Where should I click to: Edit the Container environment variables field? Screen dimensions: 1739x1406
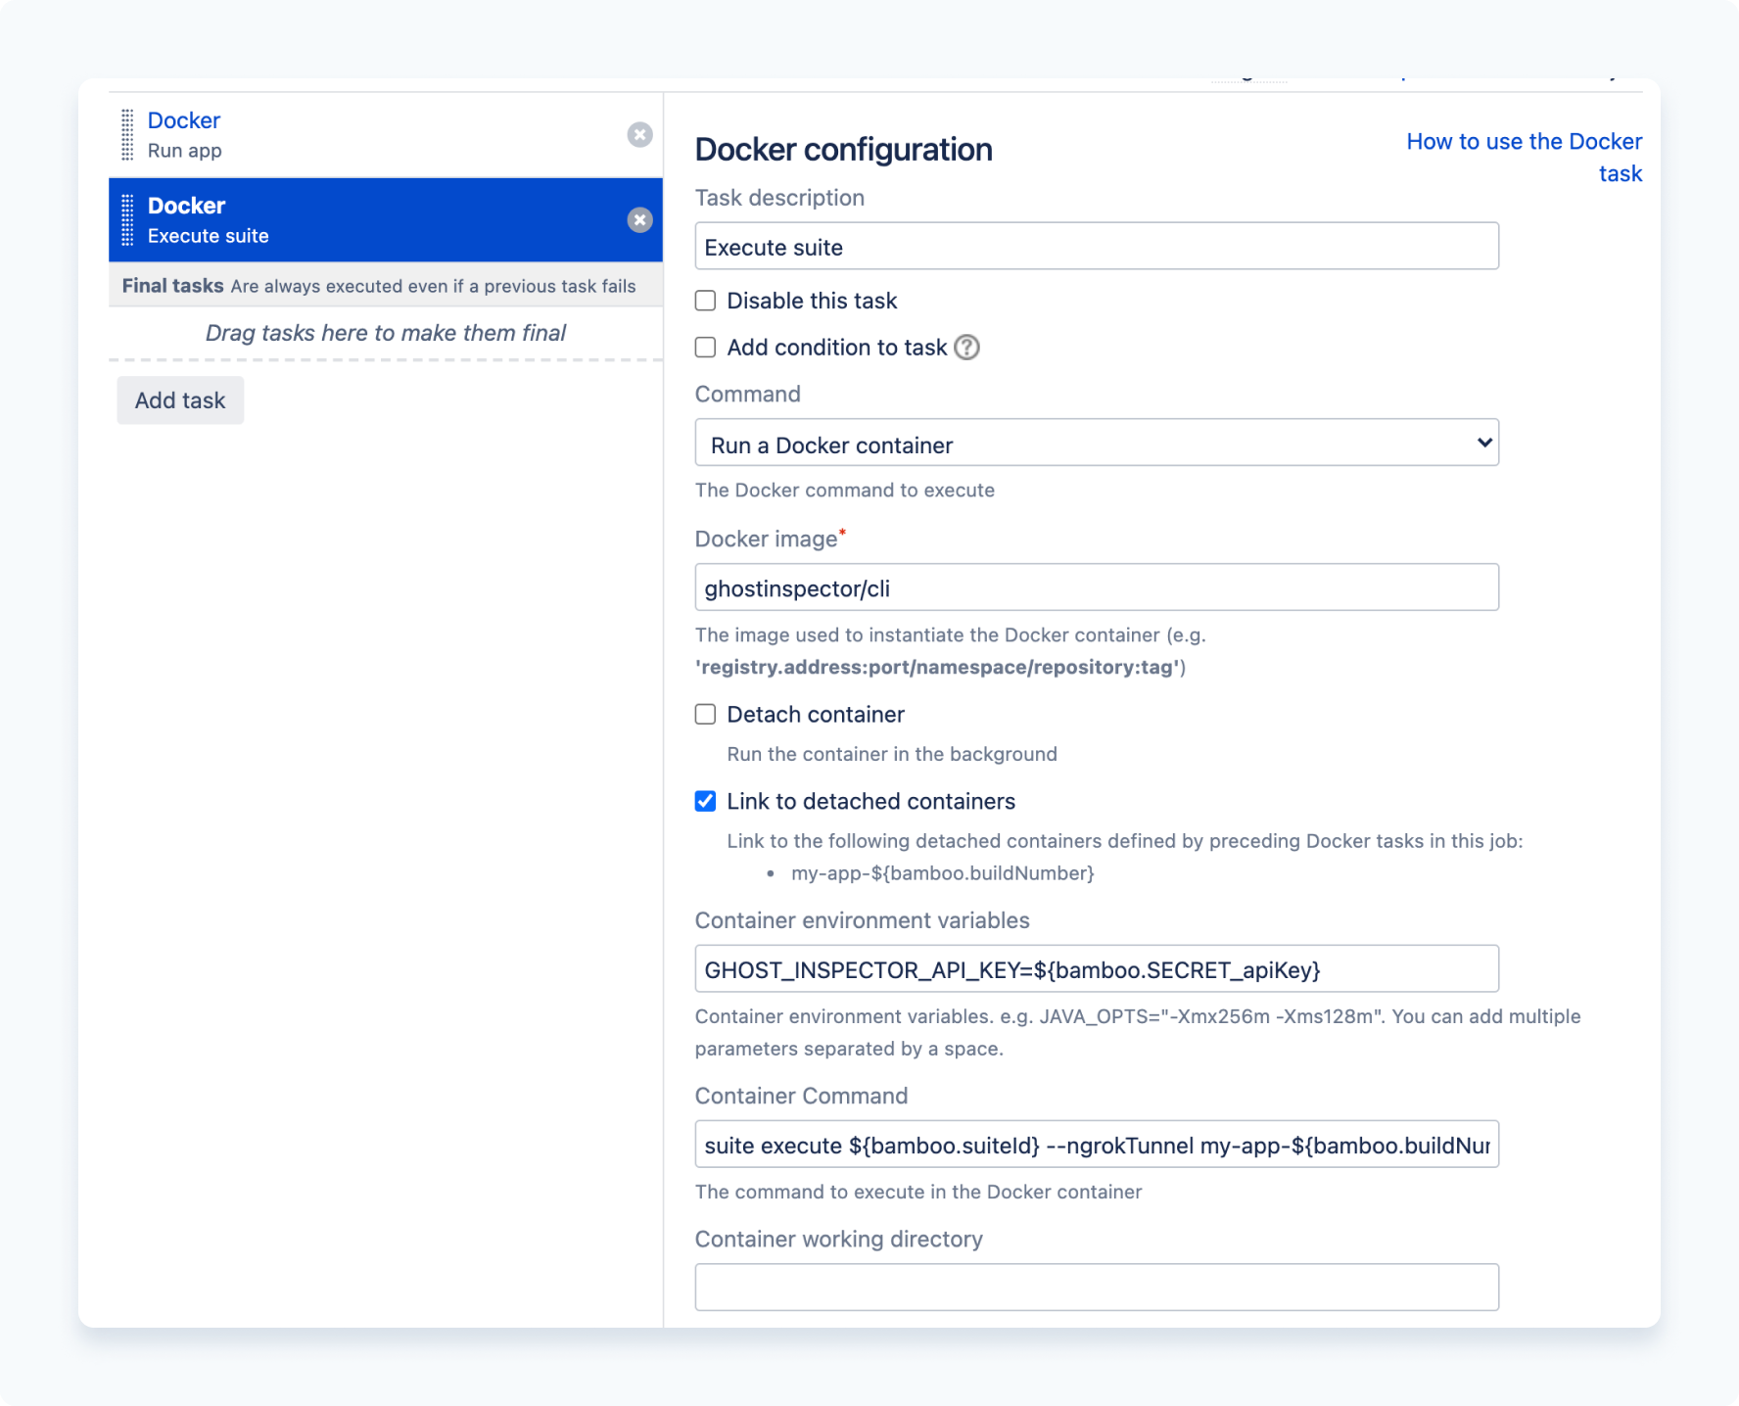[1096, 969]
